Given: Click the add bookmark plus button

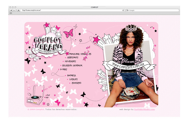Looking at the screenshot, I should coord(18,10).
